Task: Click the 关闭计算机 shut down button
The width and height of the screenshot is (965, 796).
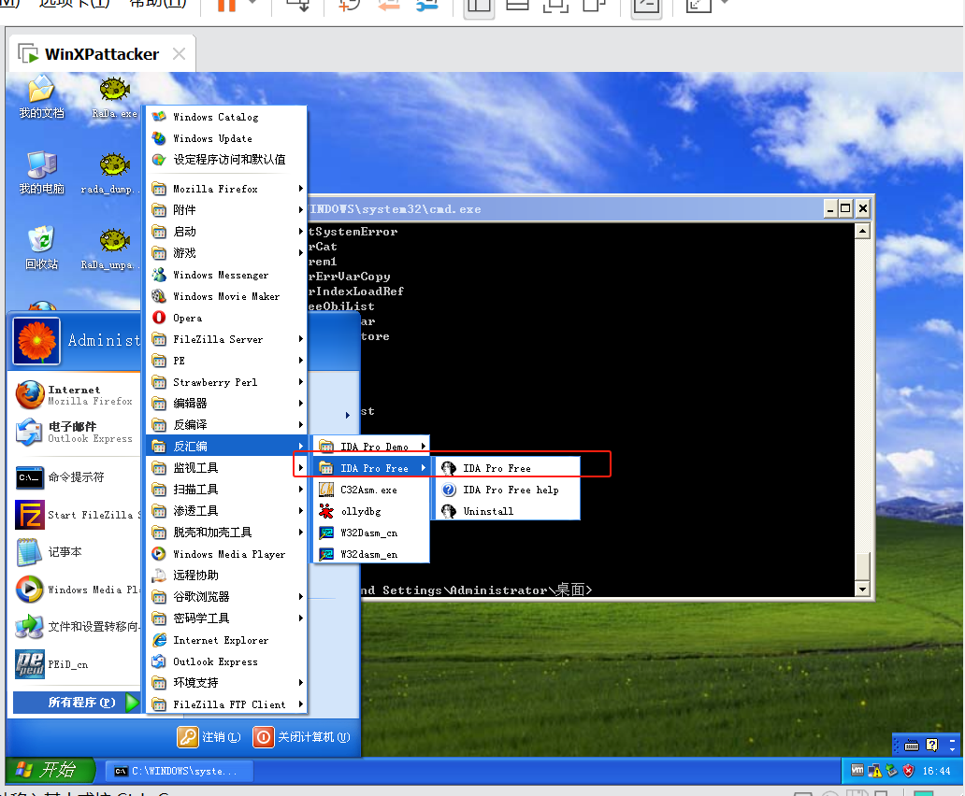Action: click(301, 737)
